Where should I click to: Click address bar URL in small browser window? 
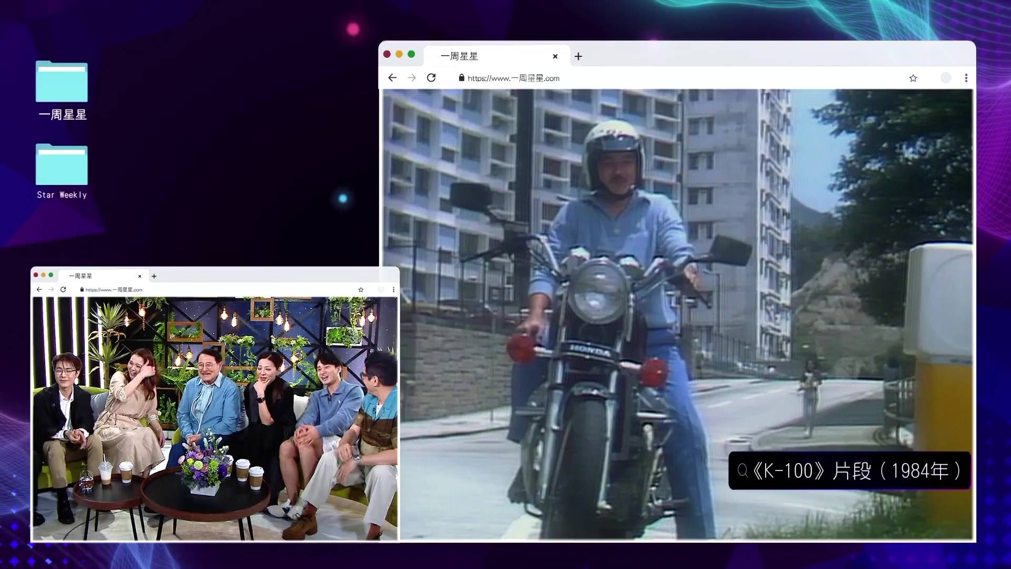(x=114, y=290)
